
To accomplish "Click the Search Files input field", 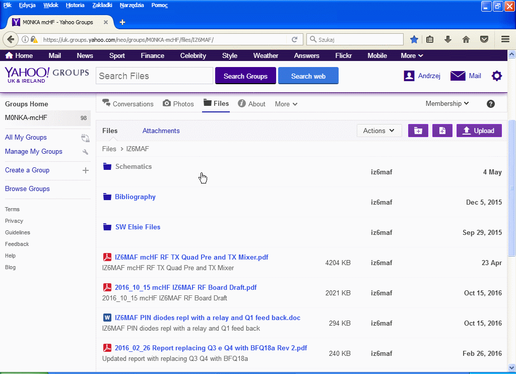I will [x=154, y=76].
